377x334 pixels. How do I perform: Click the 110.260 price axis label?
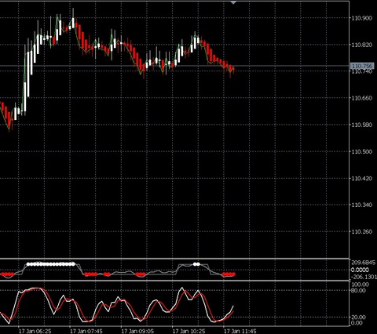(362, 231)
